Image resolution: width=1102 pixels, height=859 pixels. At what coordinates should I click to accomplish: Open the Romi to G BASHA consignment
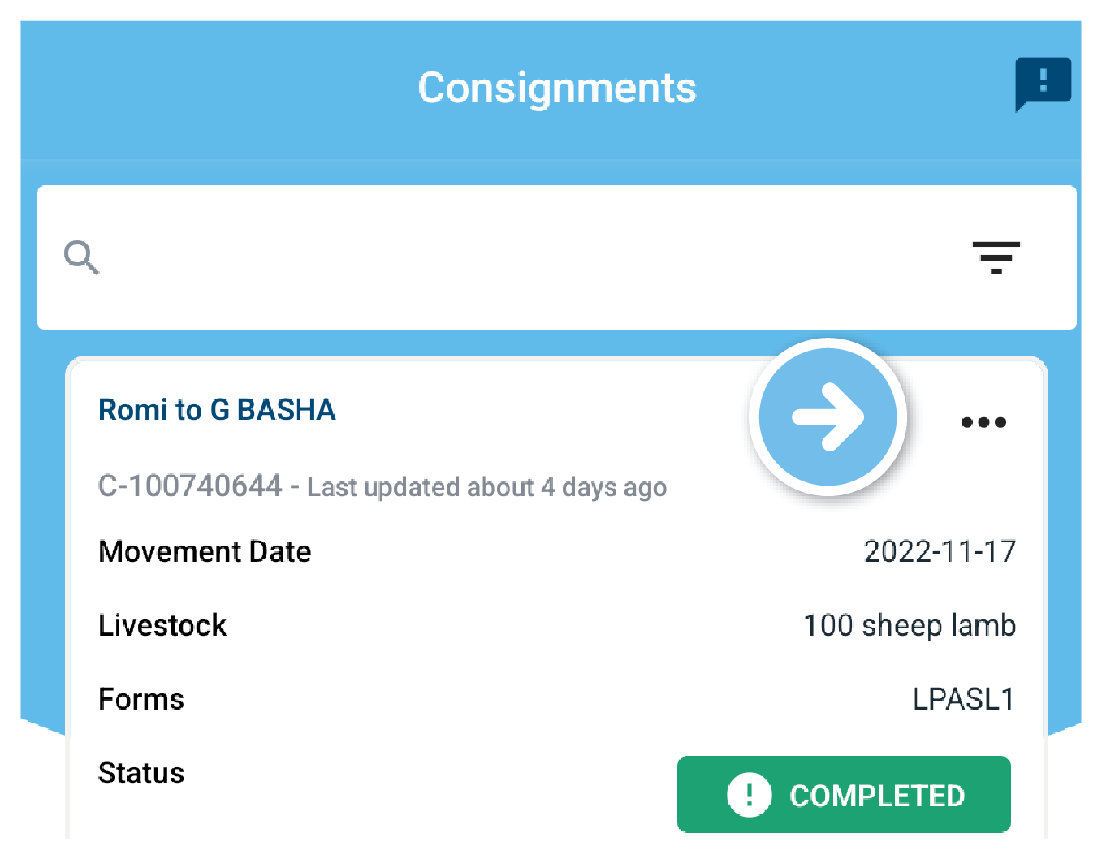(217, 410)
